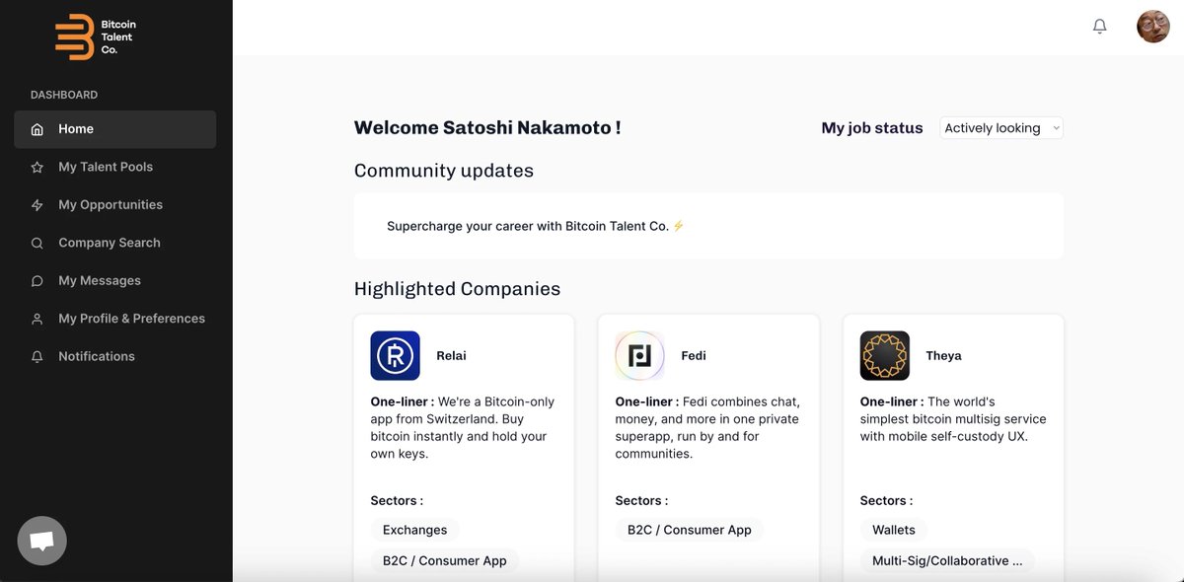Image resolution: width=1184 pixels, height=582 pixels.
Task: Click the Theya company logo
Action: 885,355
